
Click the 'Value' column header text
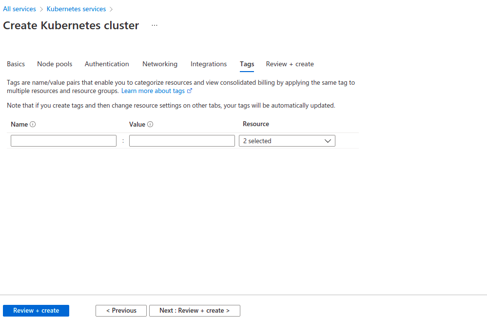point(137,125)
